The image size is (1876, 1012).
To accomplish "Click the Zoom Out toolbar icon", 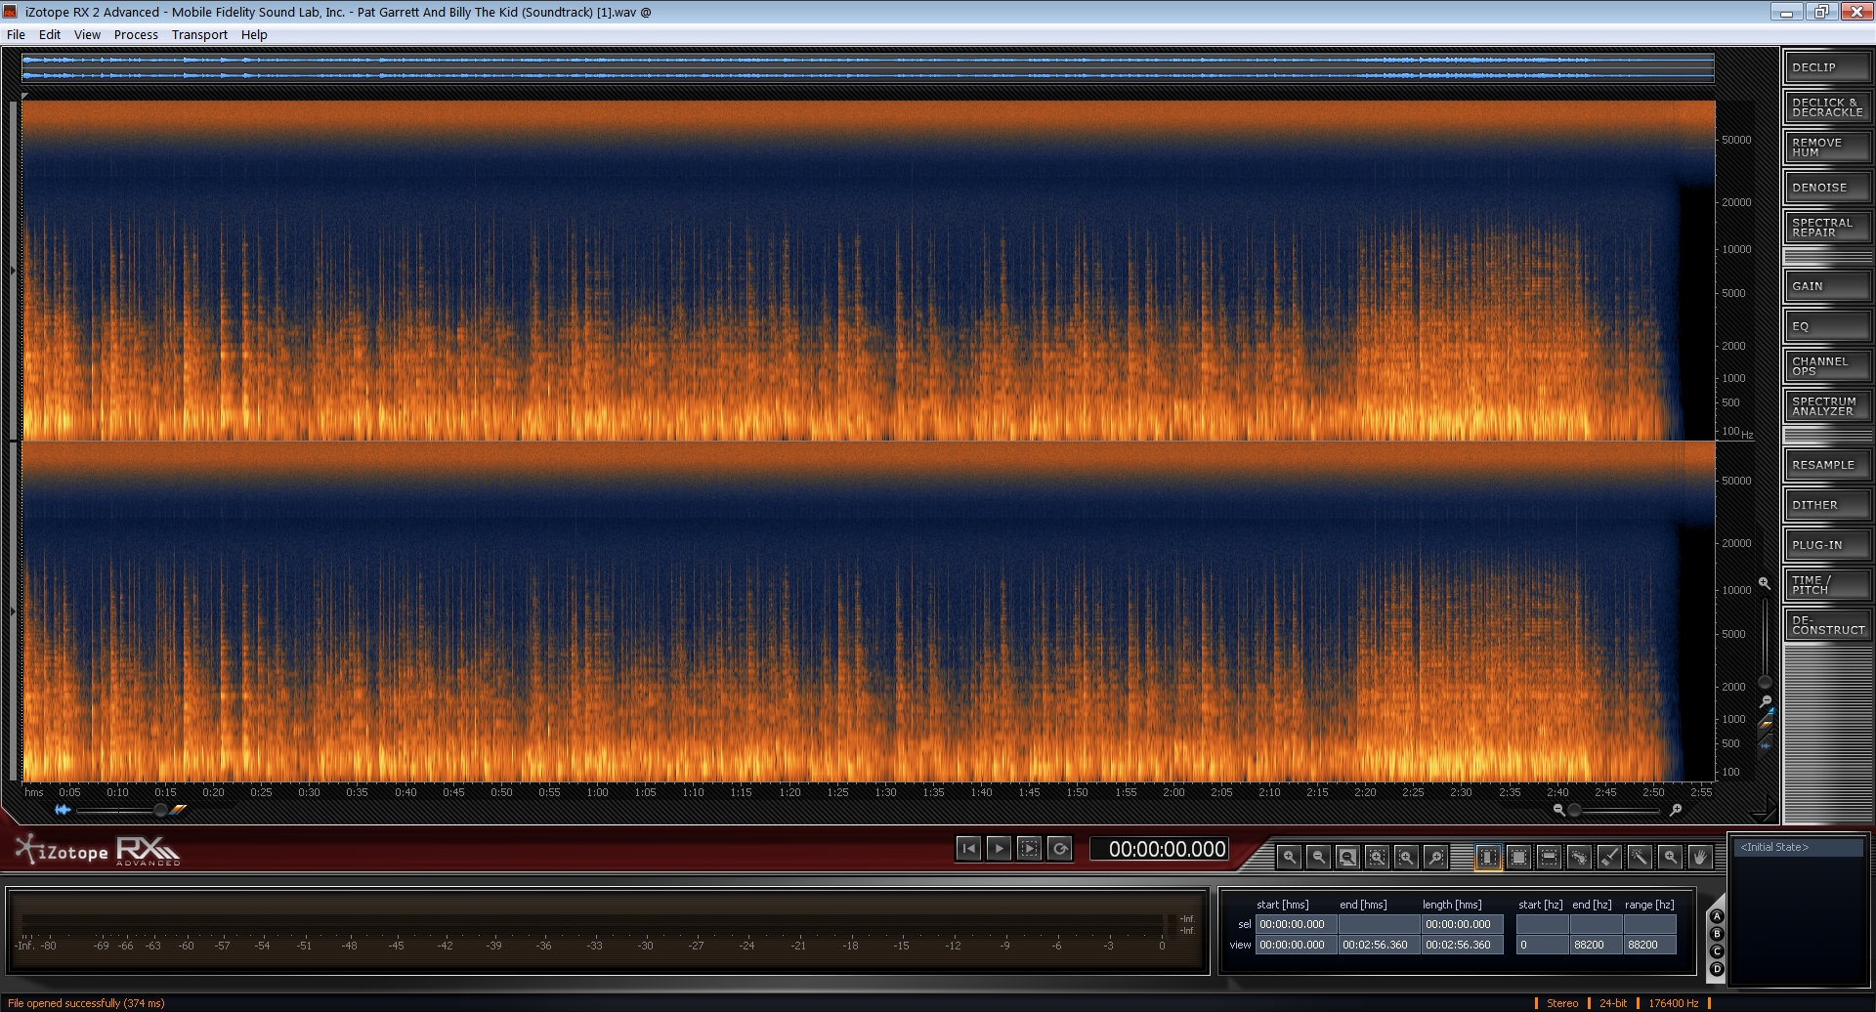I will click(1318, 858).
